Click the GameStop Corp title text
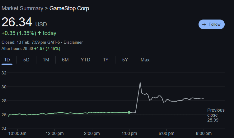This screenshot has width=234, height=138. click(x=69, y=8)
